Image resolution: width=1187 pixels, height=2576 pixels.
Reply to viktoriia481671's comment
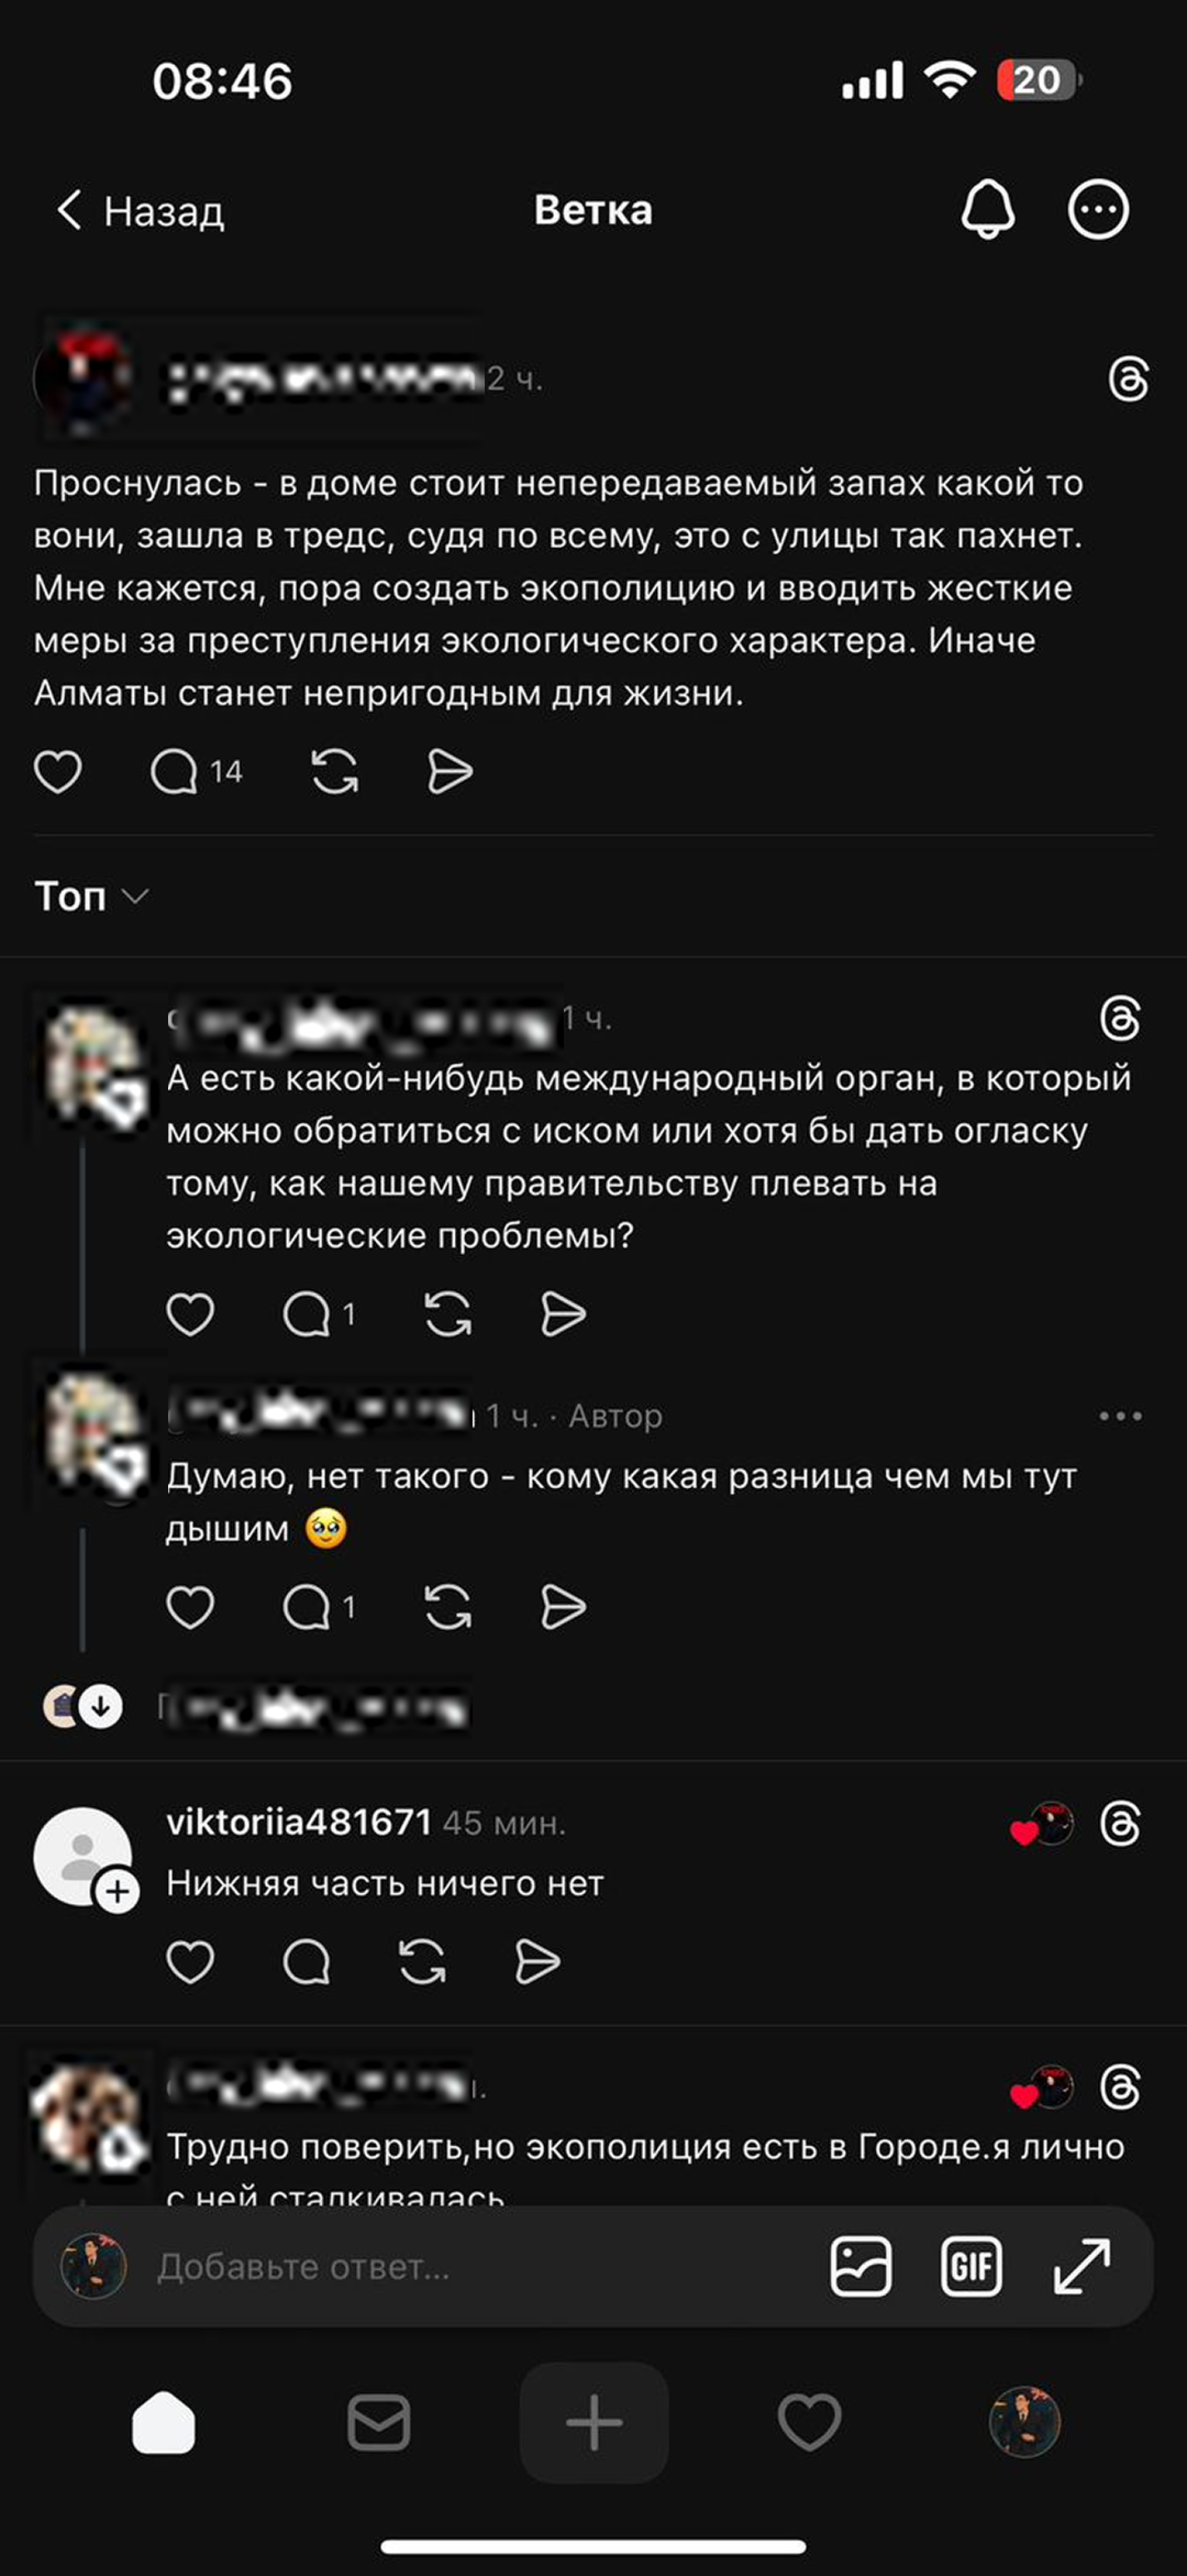(306, 1962)
